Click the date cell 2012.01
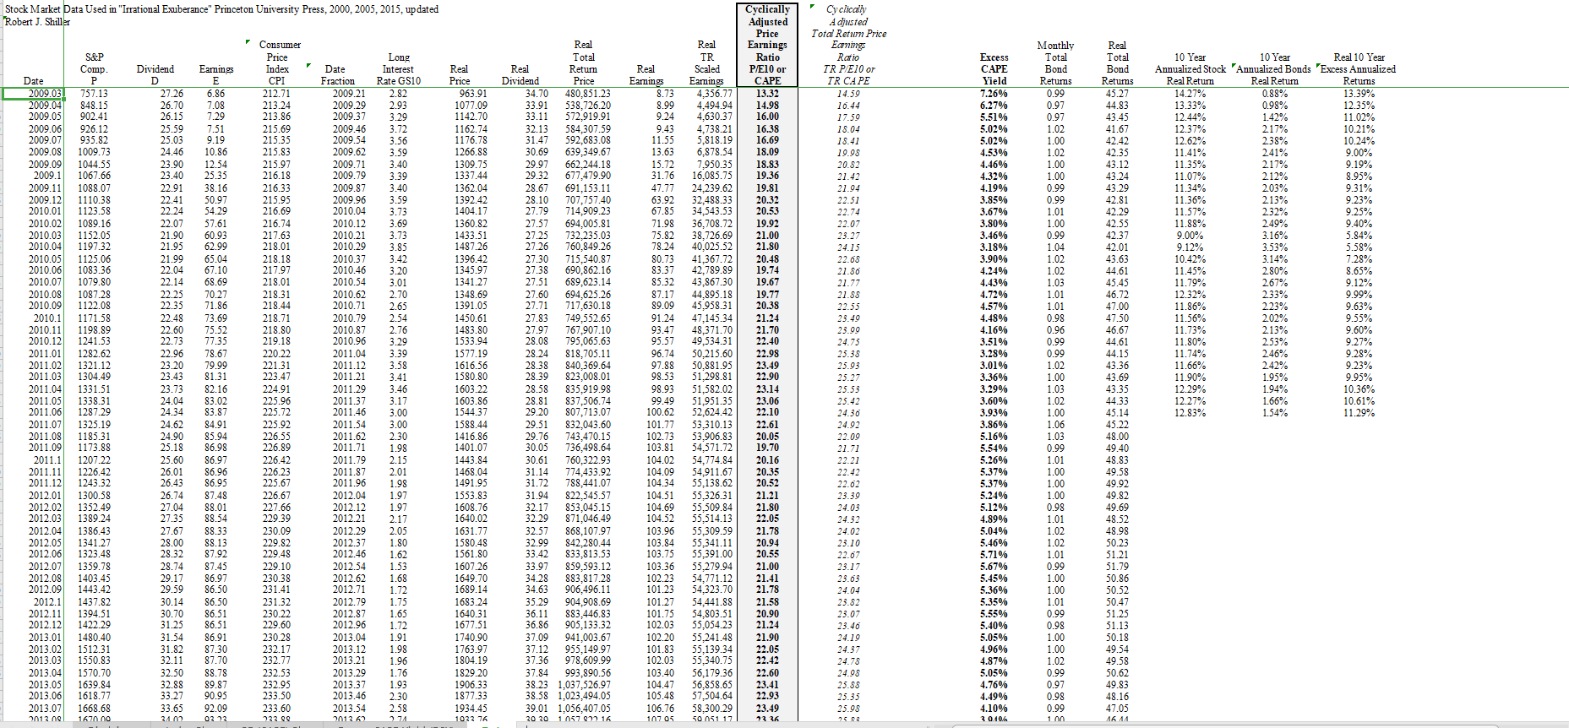The height and width of the screenshot is (728, 1569). tap(45, 495)
